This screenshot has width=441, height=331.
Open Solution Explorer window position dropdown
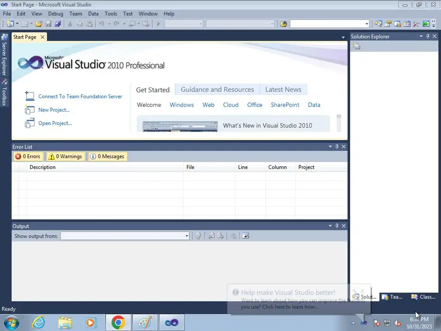coord(421,36)
